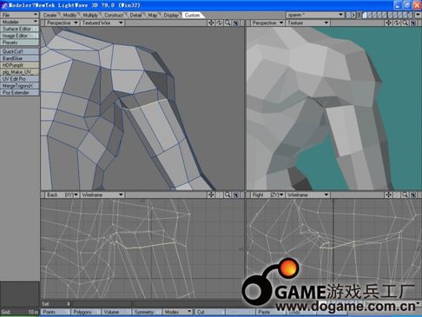Toggle layer 5 button in layer bar

click(x=385, y=15)
